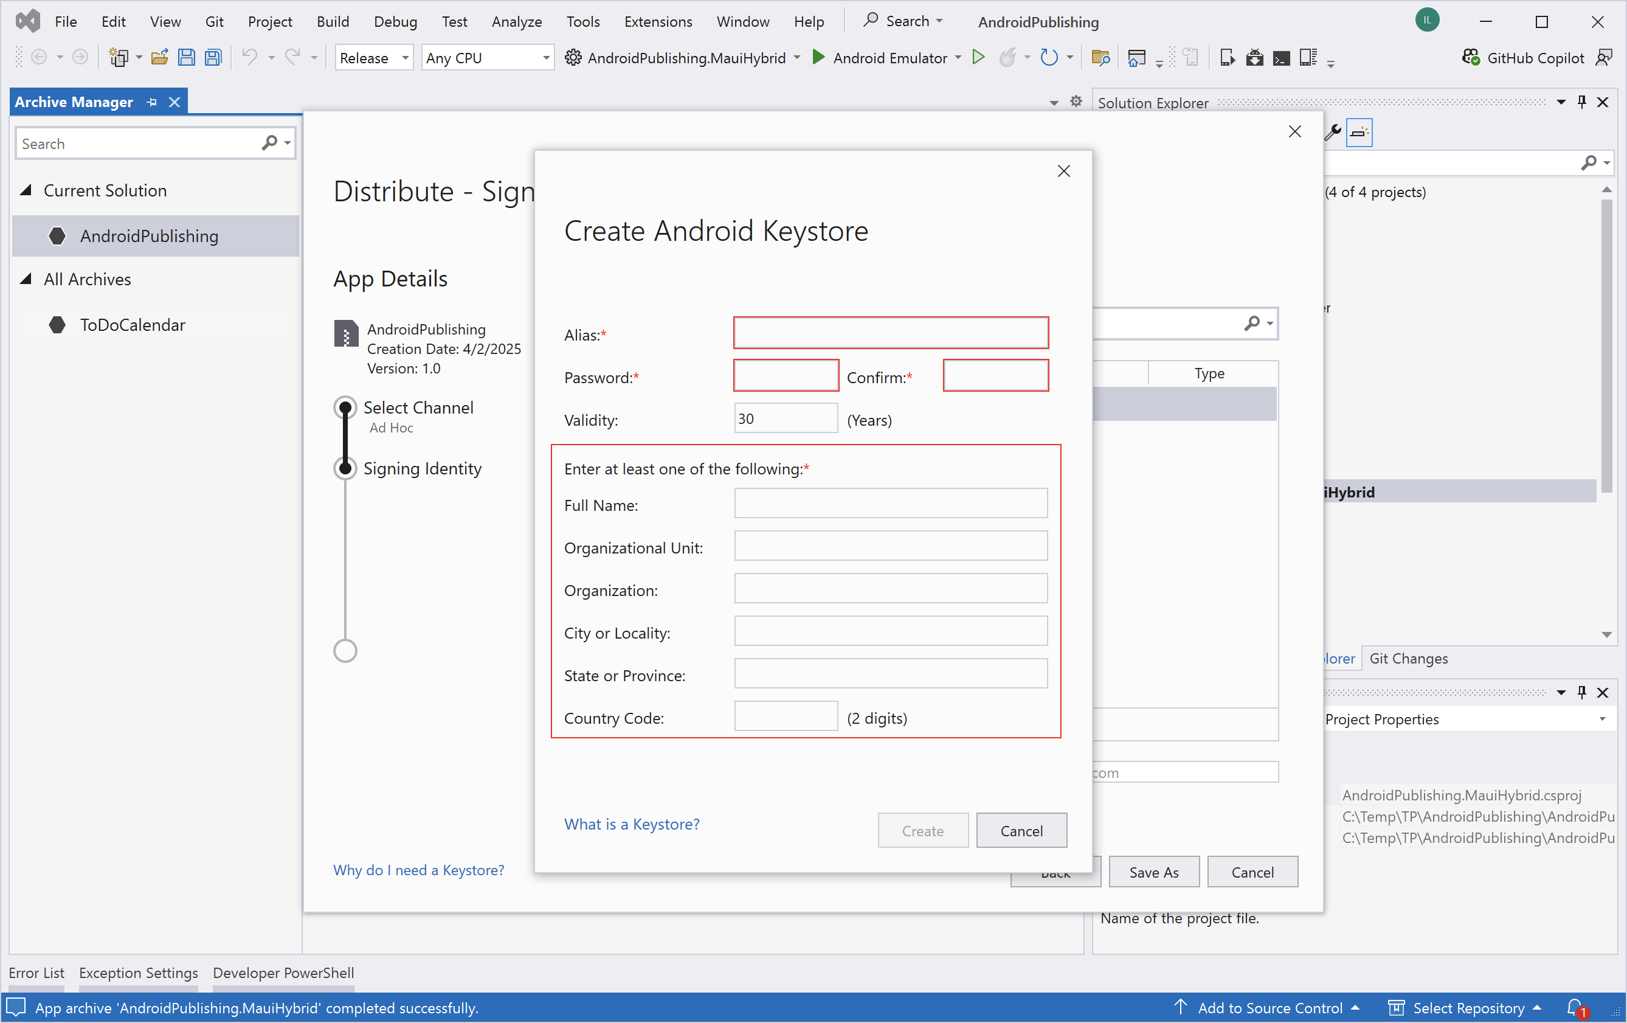Open 'Why do I need a Keystore?' link

click(418, 870)
